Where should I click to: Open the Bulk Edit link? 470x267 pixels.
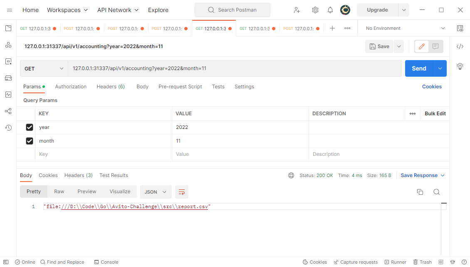435,113
